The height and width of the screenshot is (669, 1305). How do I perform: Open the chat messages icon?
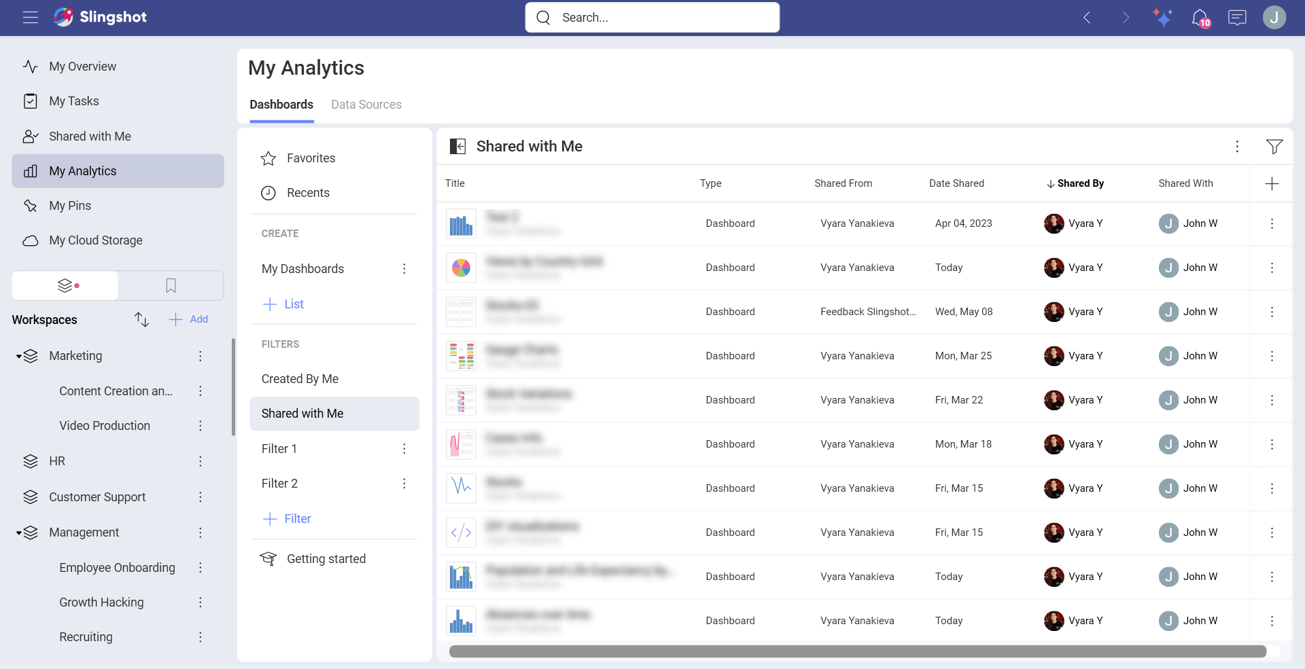coord(1237,18)
